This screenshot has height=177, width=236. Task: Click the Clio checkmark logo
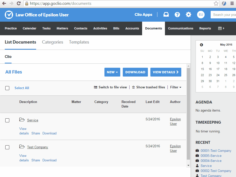coord(9,15)
